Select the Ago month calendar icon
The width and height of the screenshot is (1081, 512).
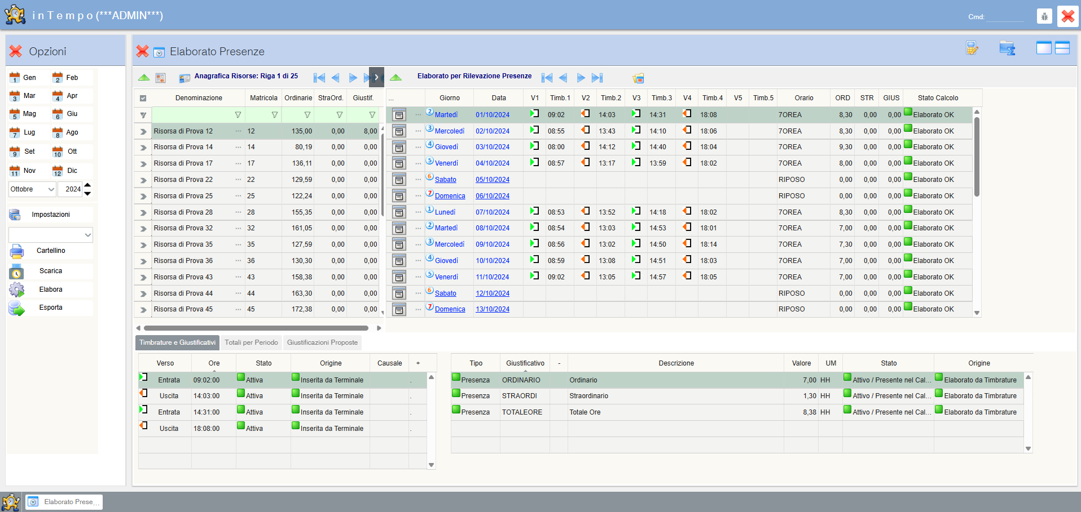click(x=58, y=133)
